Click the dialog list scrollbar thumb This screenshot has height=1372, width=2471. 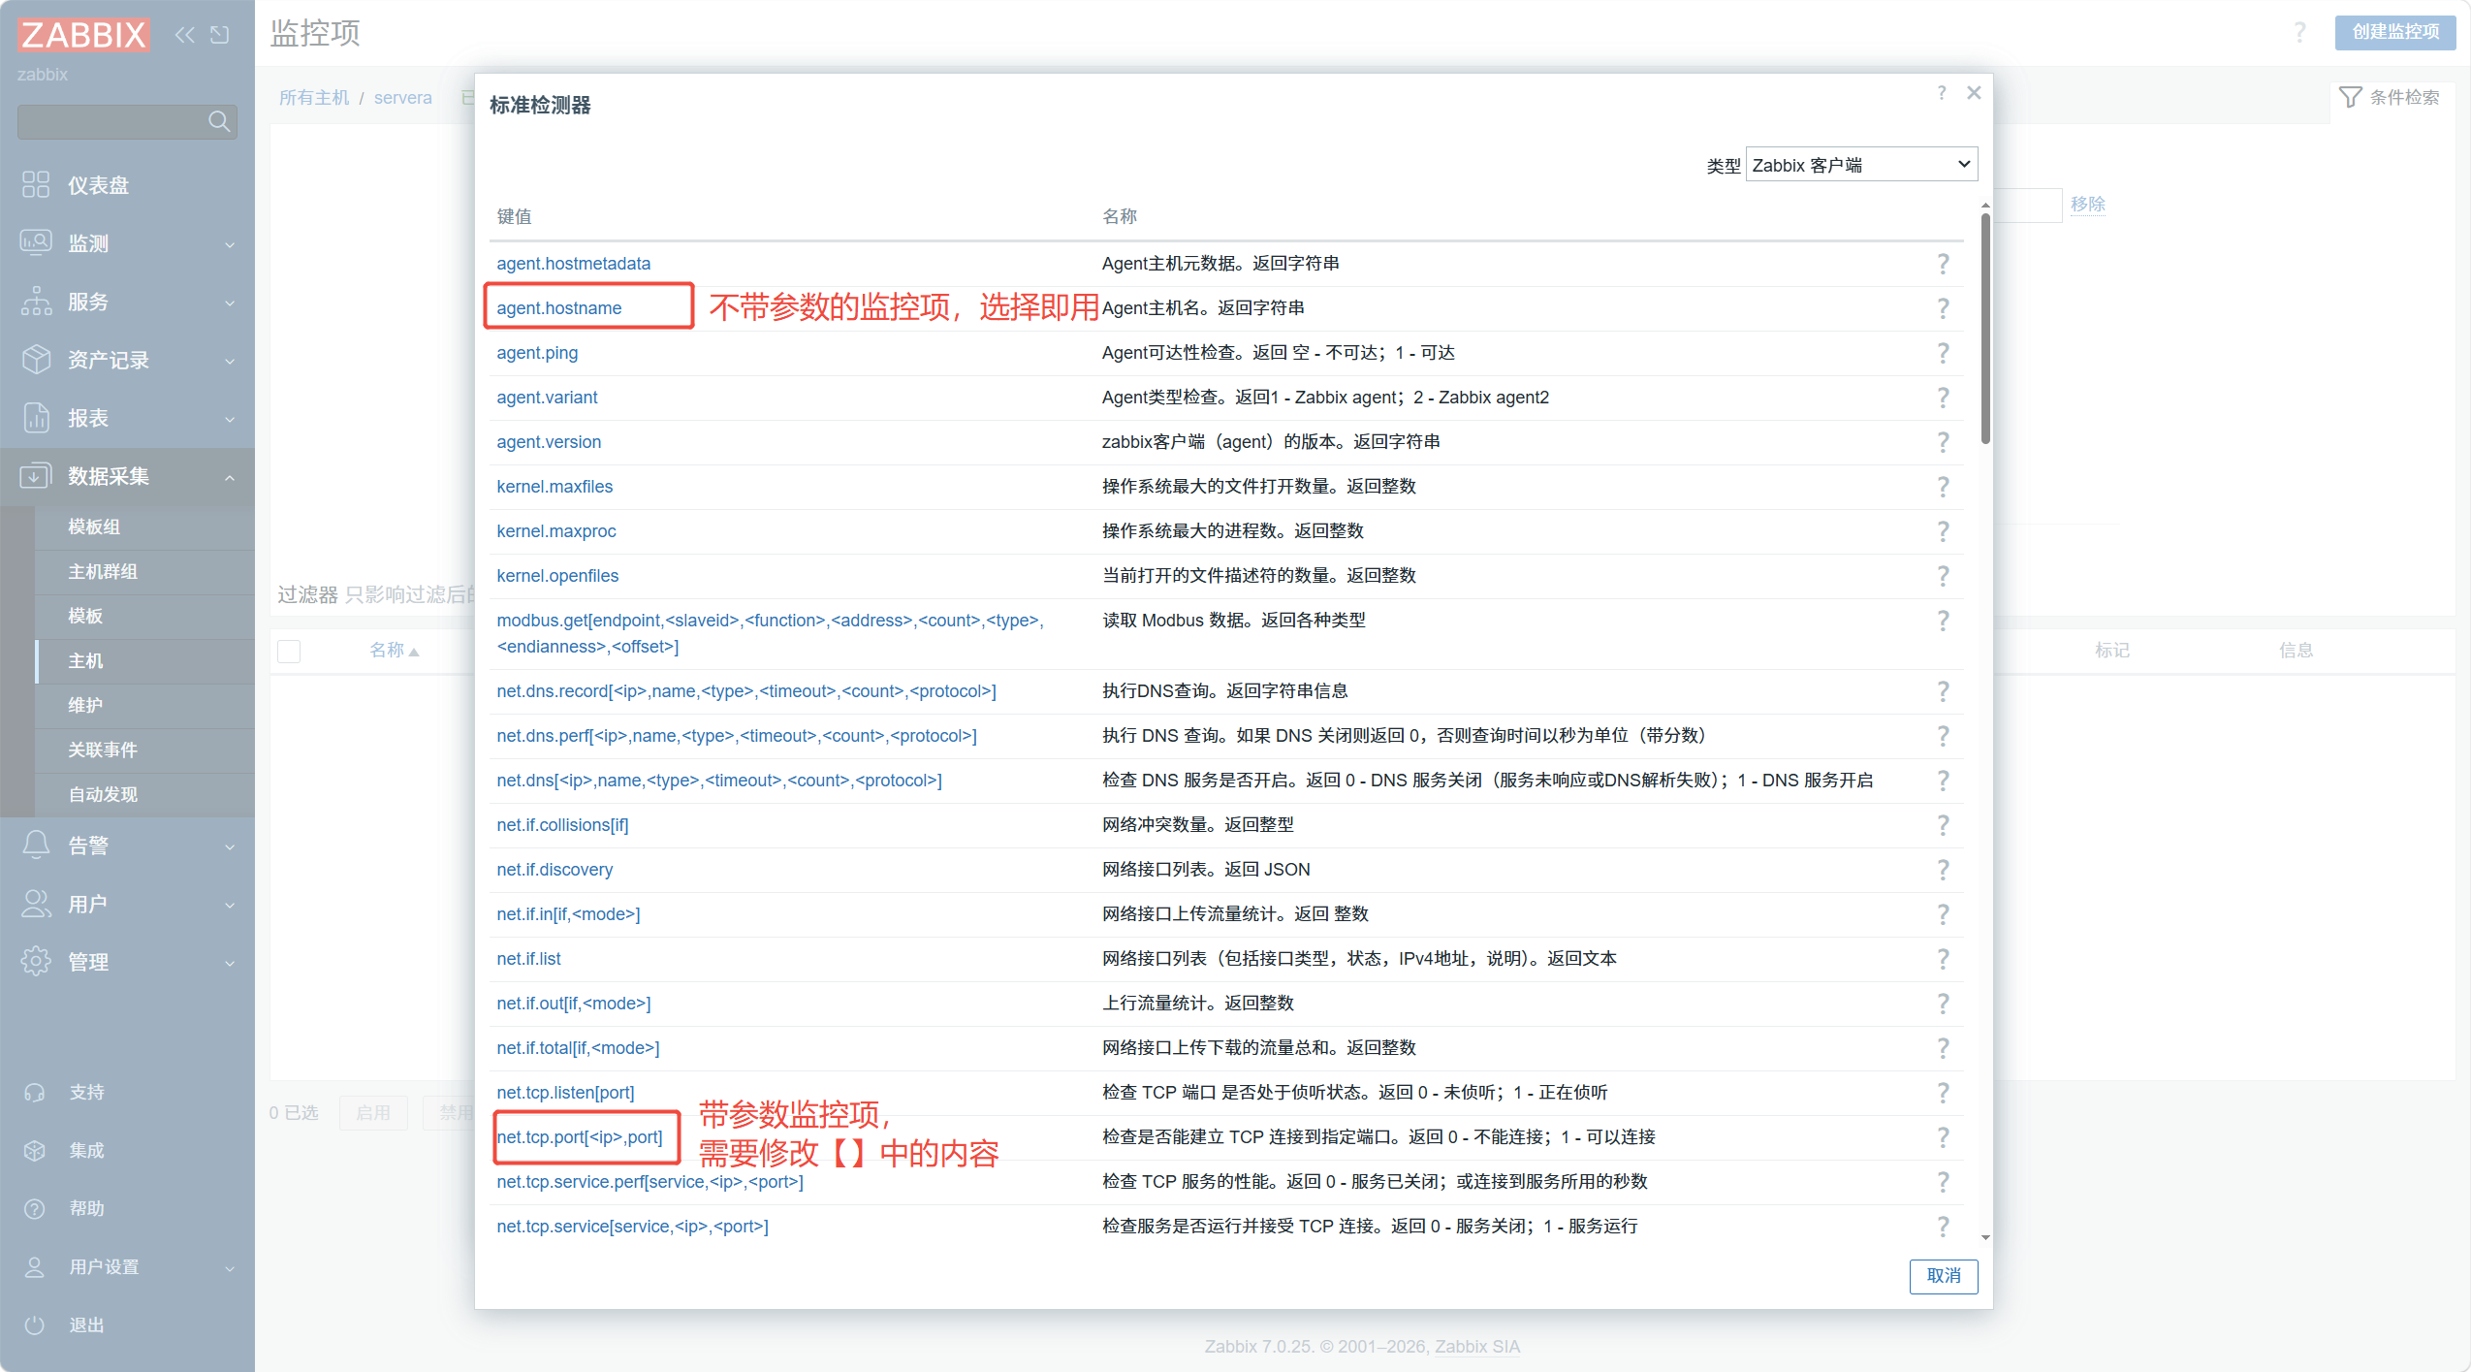(1985, 328)
